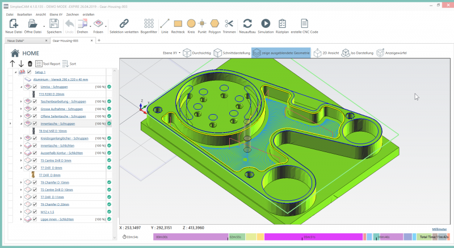Collapse the Setup 1 tree node

(16, 72)
